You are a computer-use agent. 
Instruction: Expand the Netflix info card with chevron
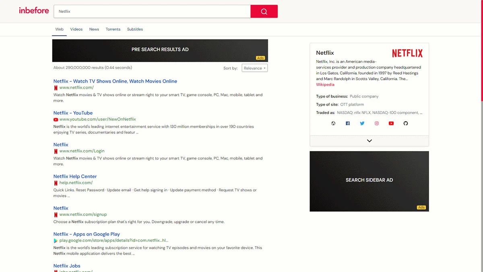pos(369,141)
